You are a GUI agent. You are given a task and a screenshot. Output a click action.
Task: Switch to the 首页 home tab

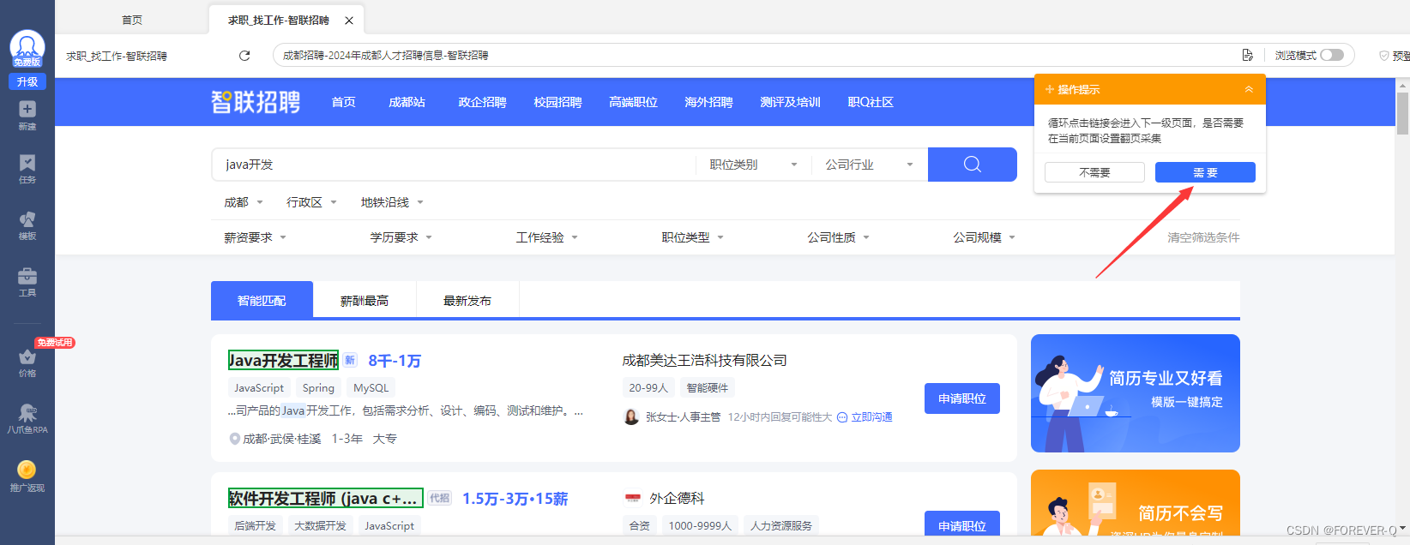click(x=132, y=20)
